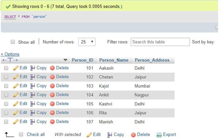Click the Copy icon in row 103
Screen dimensions: 221x138
tap(33, 86)
